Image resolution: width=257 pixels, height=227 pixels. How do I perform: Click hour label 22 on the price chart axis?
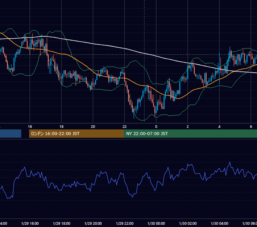click(125, 127)
